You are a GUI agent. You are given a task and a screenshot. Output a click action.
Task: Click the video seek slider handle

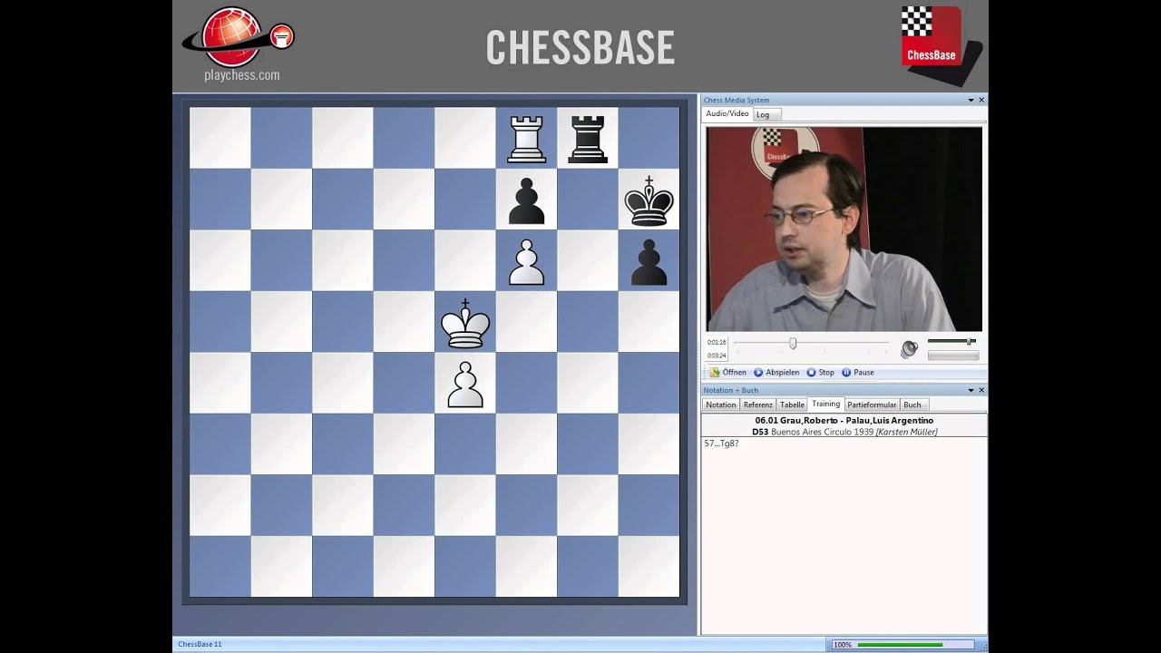click(793, 343)
